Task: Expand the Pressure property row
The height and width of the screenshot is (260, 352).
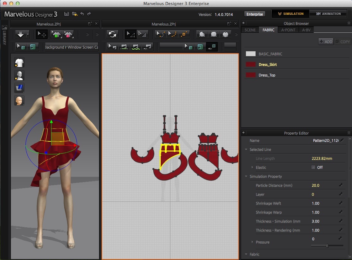Action: [252, 242]
